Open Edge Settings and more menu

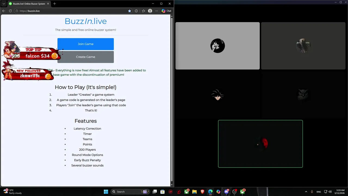(x=156, y=11)
